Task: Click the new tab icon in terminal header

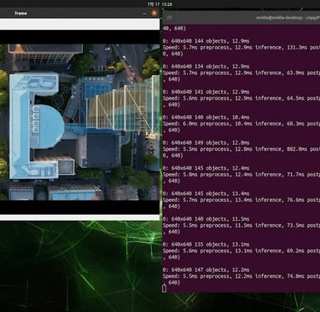Action: pos(170,18)
